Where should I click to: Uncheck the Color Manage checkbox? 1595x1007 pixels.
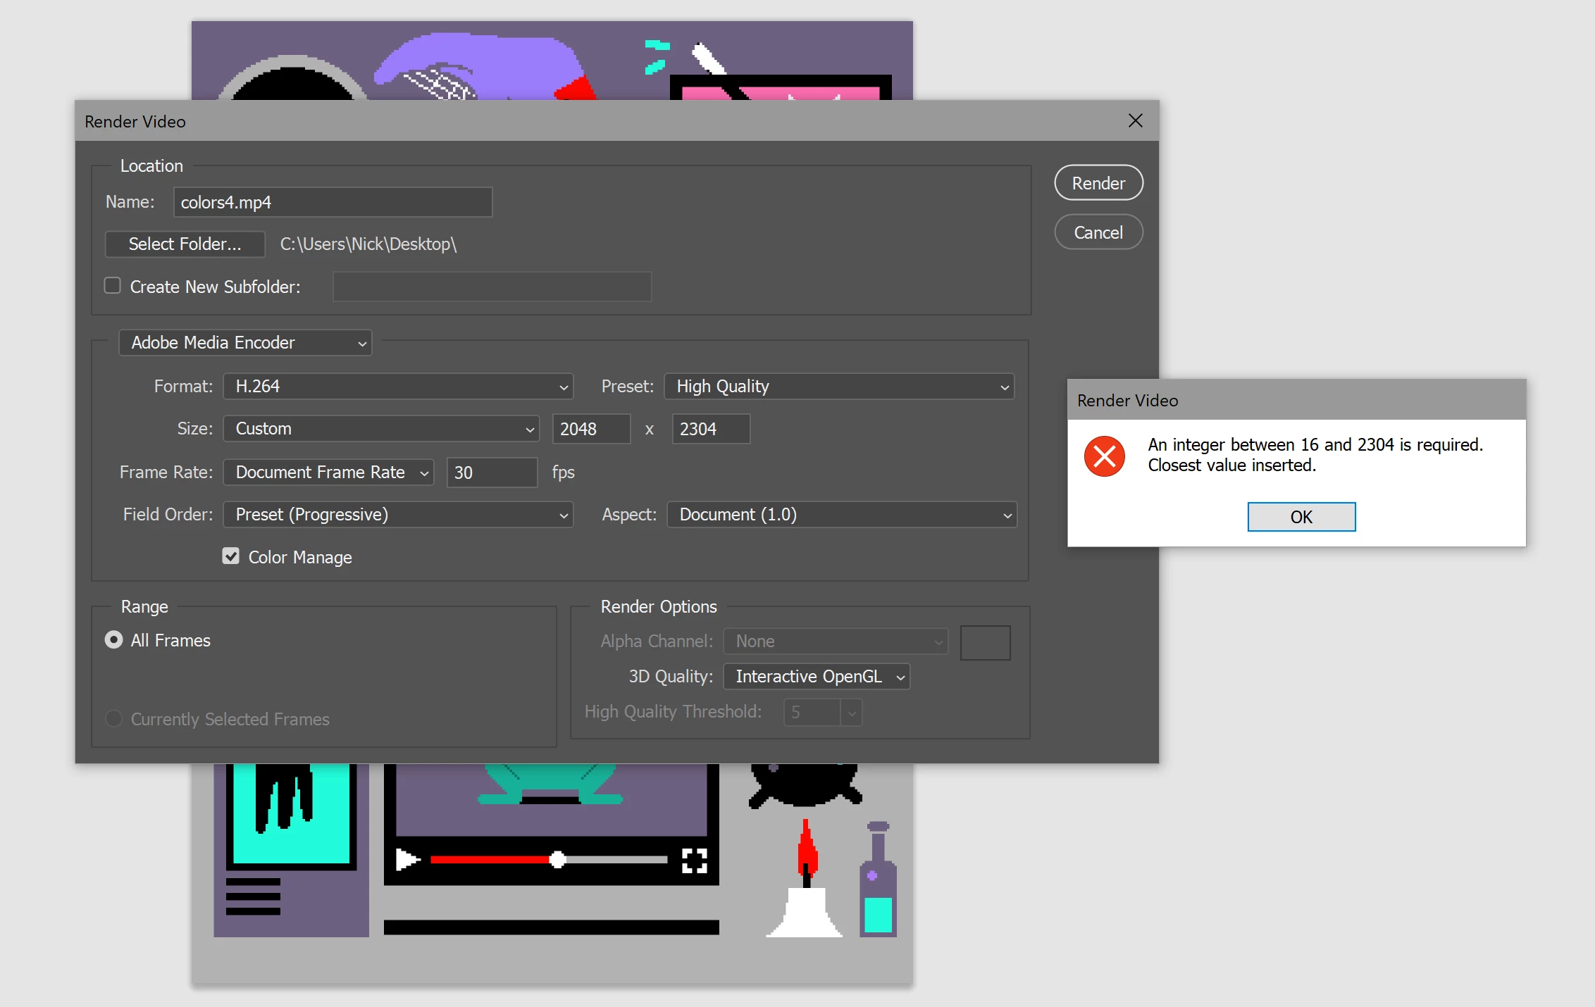coord(230,556)
